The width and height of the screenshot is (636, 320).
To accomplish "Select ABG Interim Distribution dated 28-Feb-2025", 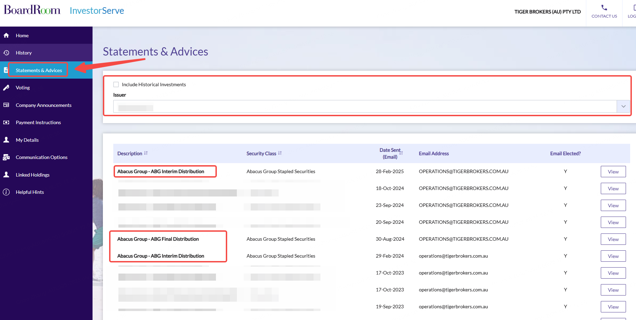I will pos(161,171).
